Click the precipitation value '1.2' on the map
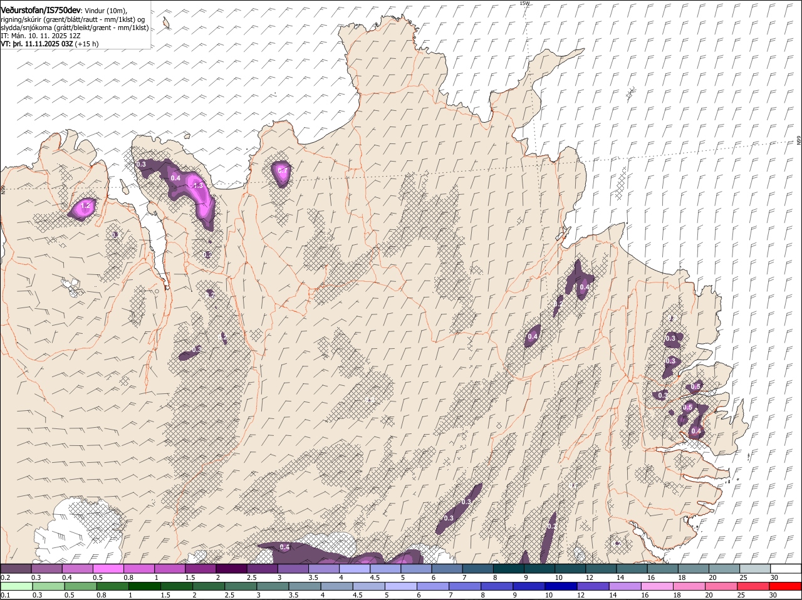The width and height of the screenshot is (802, 600). pos(86,205)
